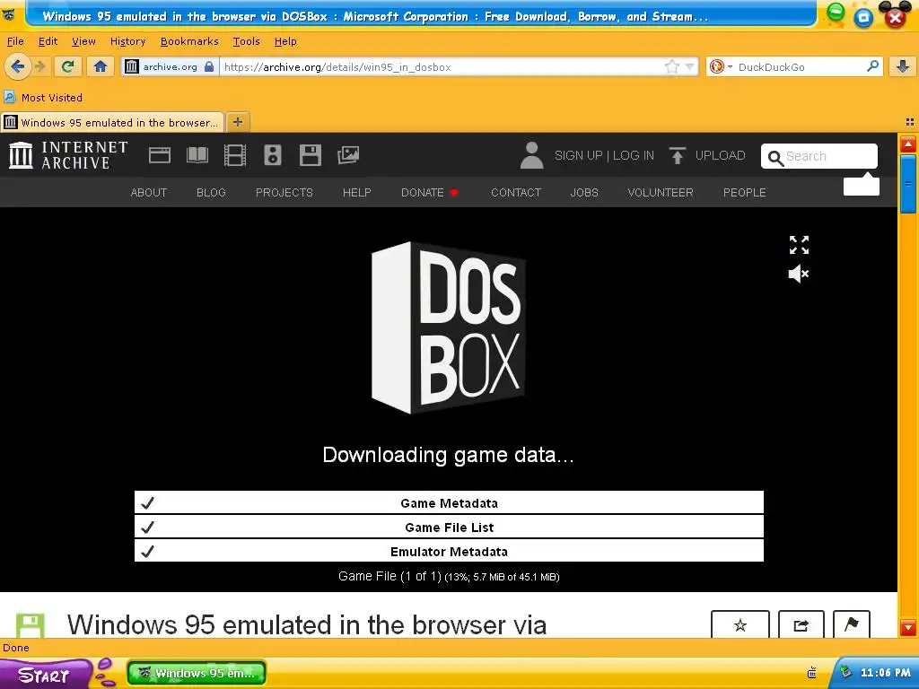Open the View menu
The width and height of the screenshot is (919, 689).
coord(83,41)
